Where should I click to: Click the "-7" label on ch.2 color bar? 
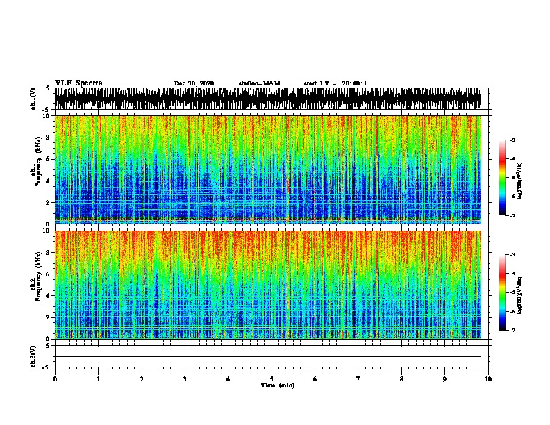512,330
